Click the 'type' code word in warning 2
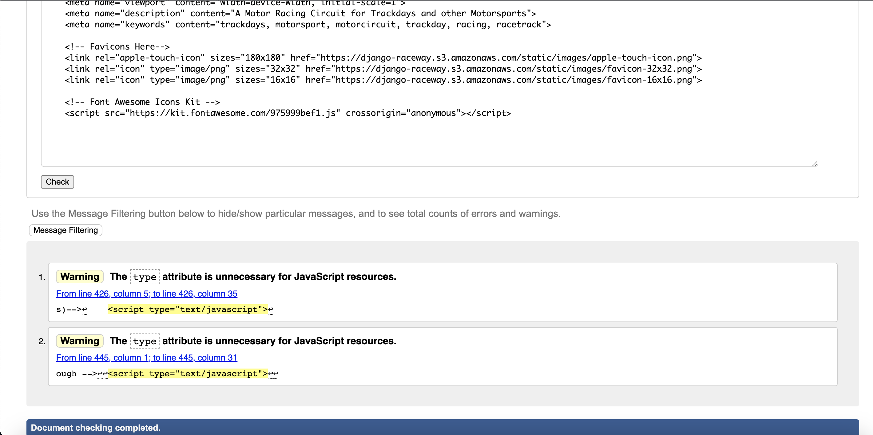Image resolution: width=873 pixels, height=435 pixels. [x=145, y=341]
